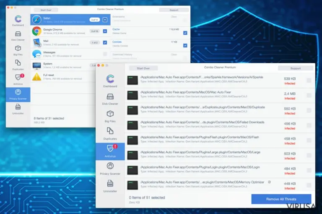Uncheck the Cache checkbox for Safari

click(185, 33)
